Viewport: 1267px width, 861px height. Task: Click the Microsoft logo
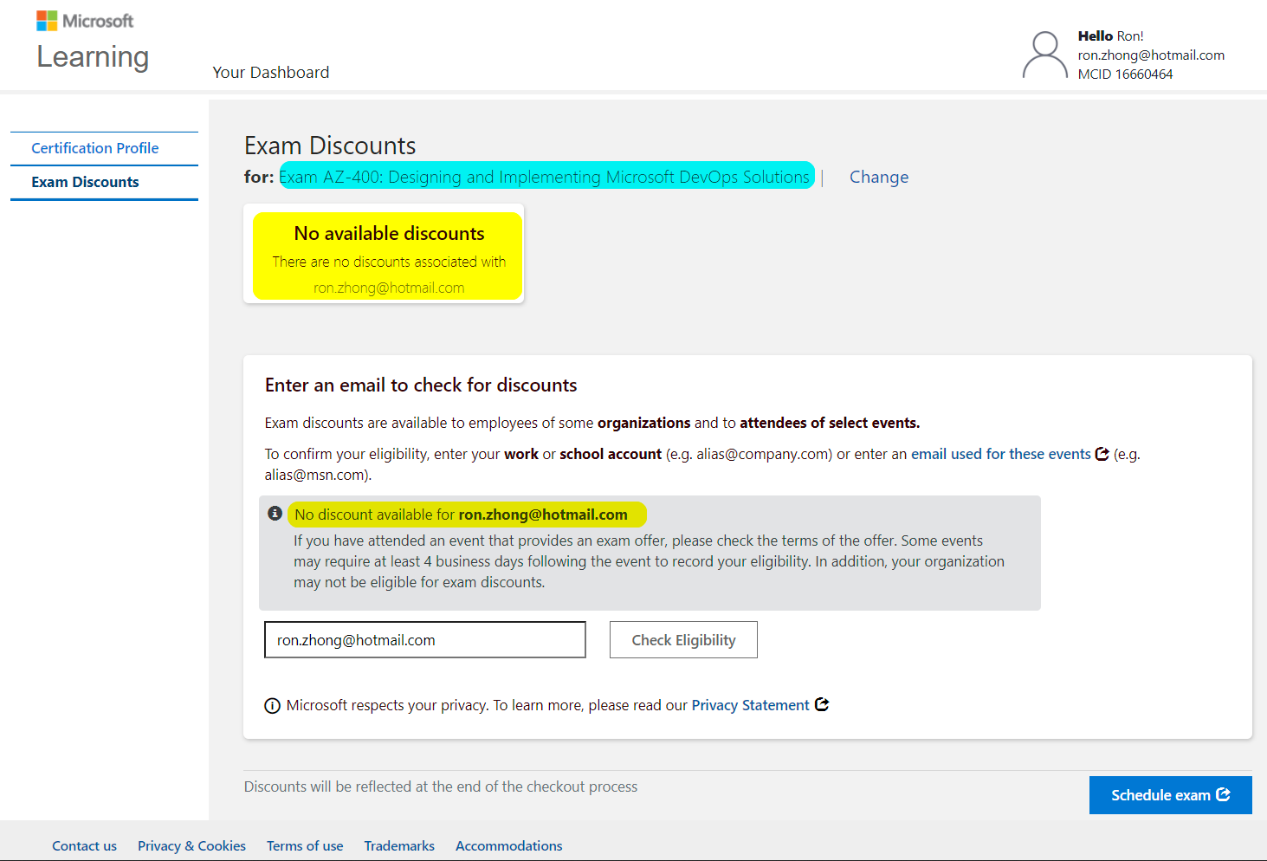coord(83,20)
